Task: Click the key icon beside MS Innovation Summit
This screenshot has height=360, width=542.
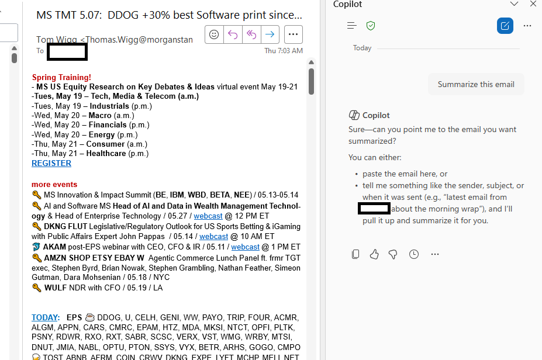Action: (37, 195)
